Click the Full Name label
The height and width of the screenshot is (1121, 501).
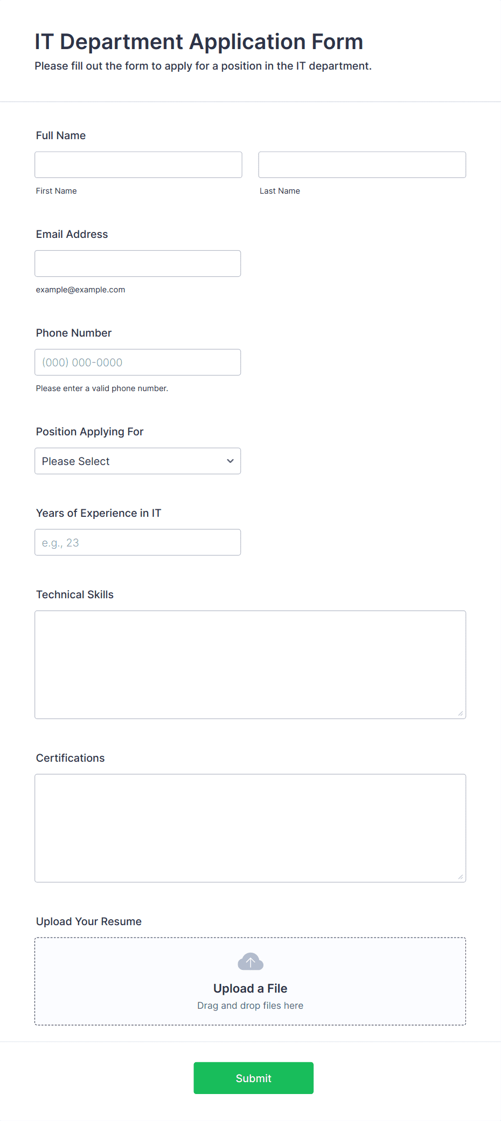pyautogui.click(x=61, y=135)
